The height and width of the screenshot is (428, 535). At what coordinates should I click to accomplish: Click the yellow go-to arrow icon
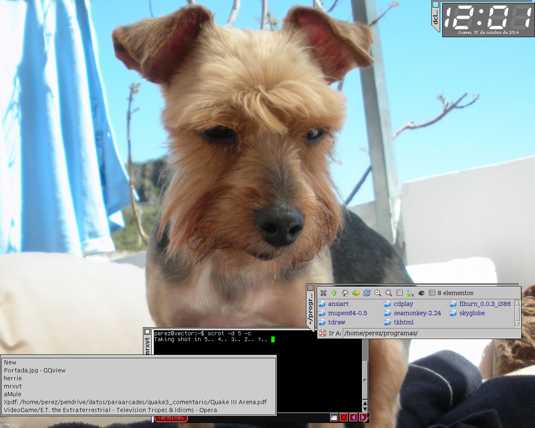356,293
